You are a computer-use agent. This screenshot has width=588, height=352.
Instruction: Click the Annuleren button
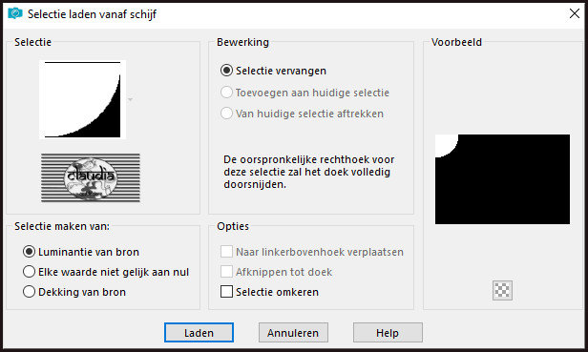point(293,333)
